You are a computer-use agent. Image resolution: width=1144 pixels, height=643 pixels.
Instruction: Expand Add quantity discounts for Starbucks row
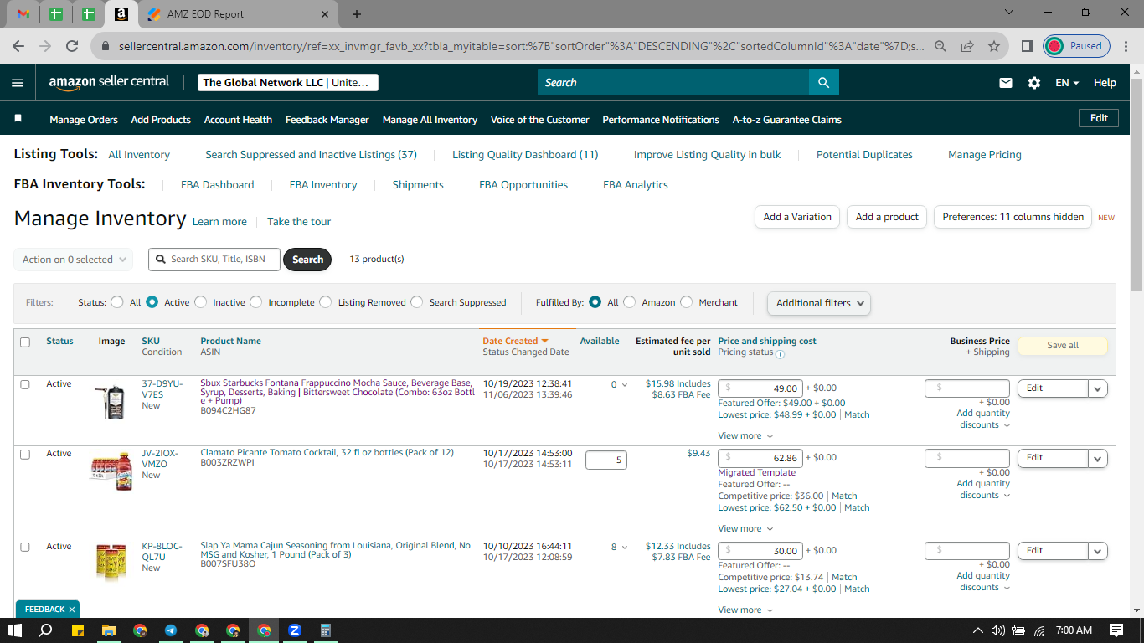[983, 419]
